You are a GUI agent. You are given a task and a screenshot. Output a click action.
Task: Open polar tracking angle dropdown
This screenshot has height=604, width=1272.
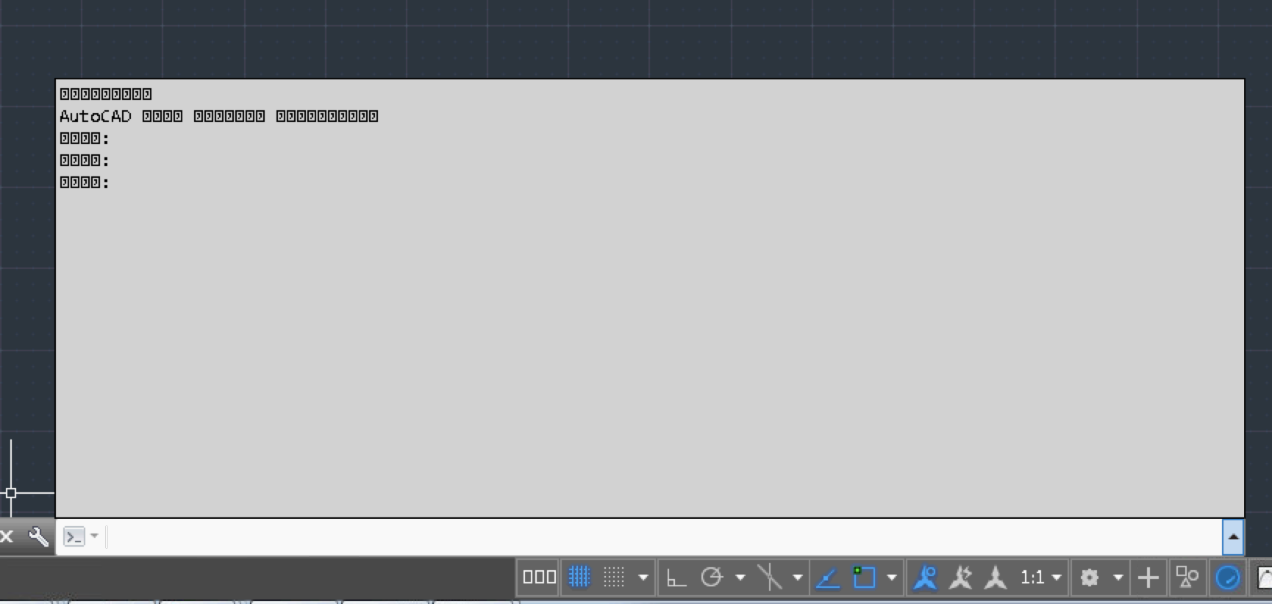tap(740, 578)
